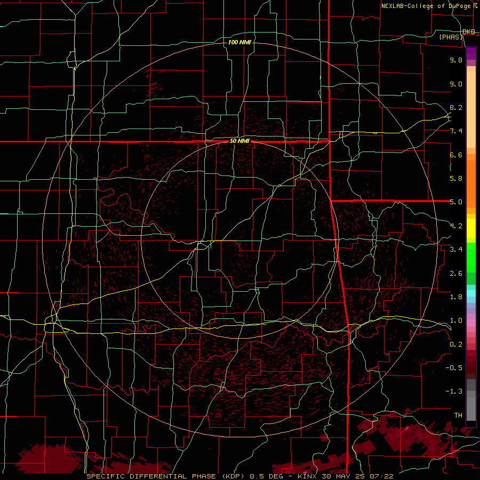Click the 9.0 scale value
480x480 pixels.
(456, 84)
